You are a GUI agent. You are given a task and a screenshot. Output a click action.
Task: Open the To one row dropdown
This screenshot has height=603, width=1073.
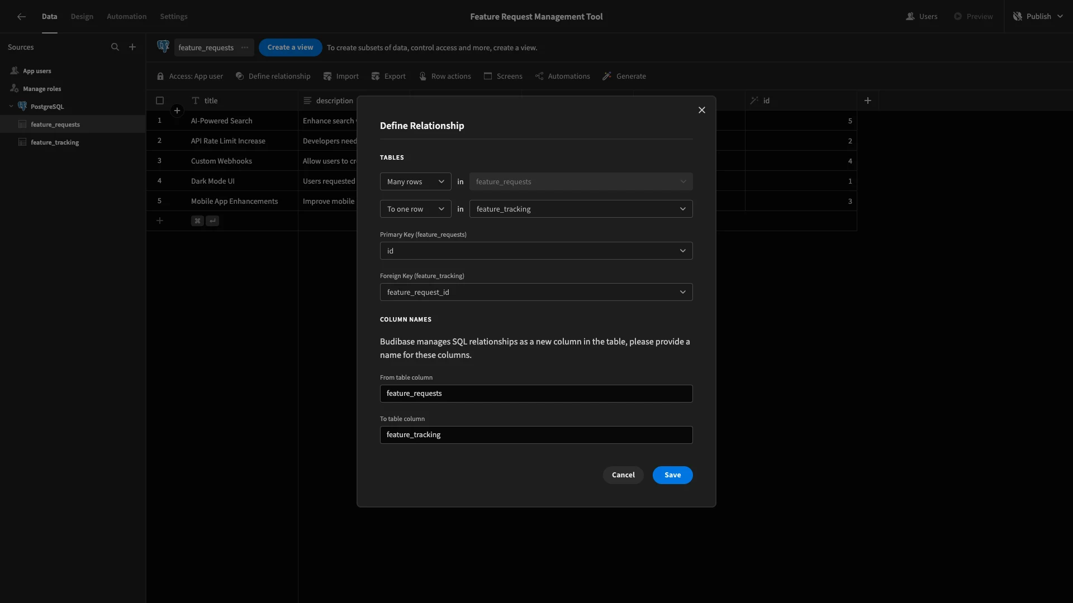coord(416,209)
